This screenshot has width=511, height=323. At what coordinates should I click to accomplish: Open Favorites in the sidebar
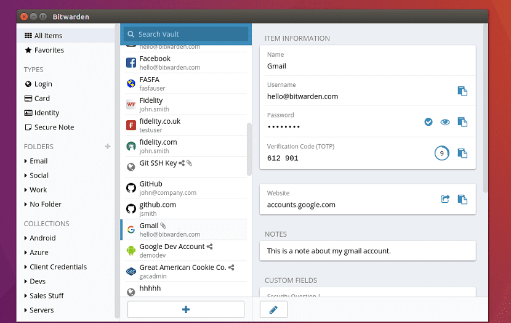tap(66, 50)
